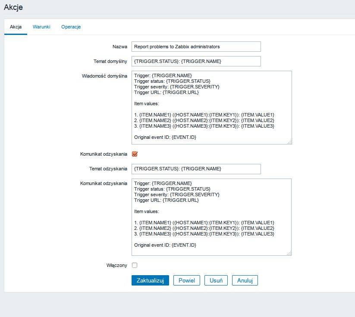Click the Temat domyślny text field
The image size is (355, 317).
pyautogui.click(x=196, y=61)
